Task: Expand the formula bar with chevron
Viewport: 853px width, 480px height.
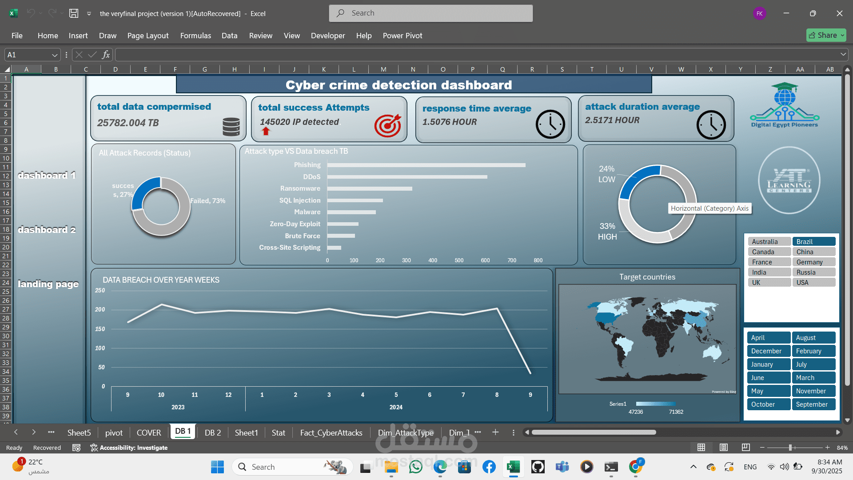Action: pyautogui.click(x=843, y=55)
